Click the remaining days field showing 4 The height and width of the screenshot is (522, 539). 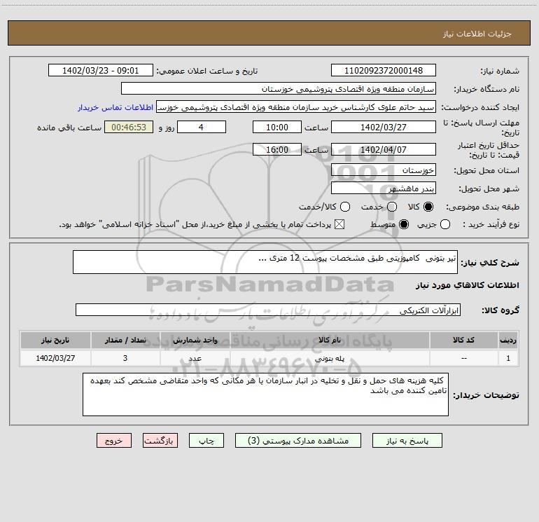click(202, 127)
